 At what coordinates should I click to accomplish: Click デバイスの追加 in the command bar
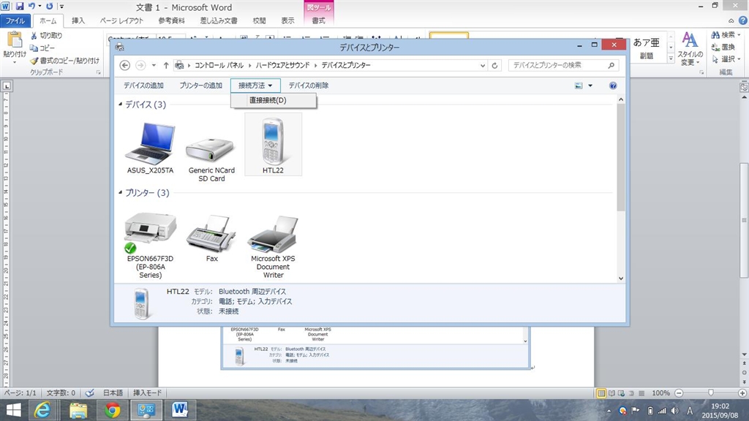(143, 86)
